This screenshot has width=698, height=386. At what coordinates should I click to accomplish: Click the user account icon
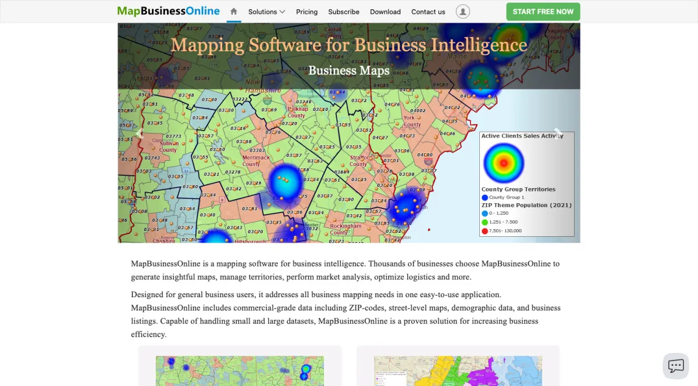(x=463, y=12)
